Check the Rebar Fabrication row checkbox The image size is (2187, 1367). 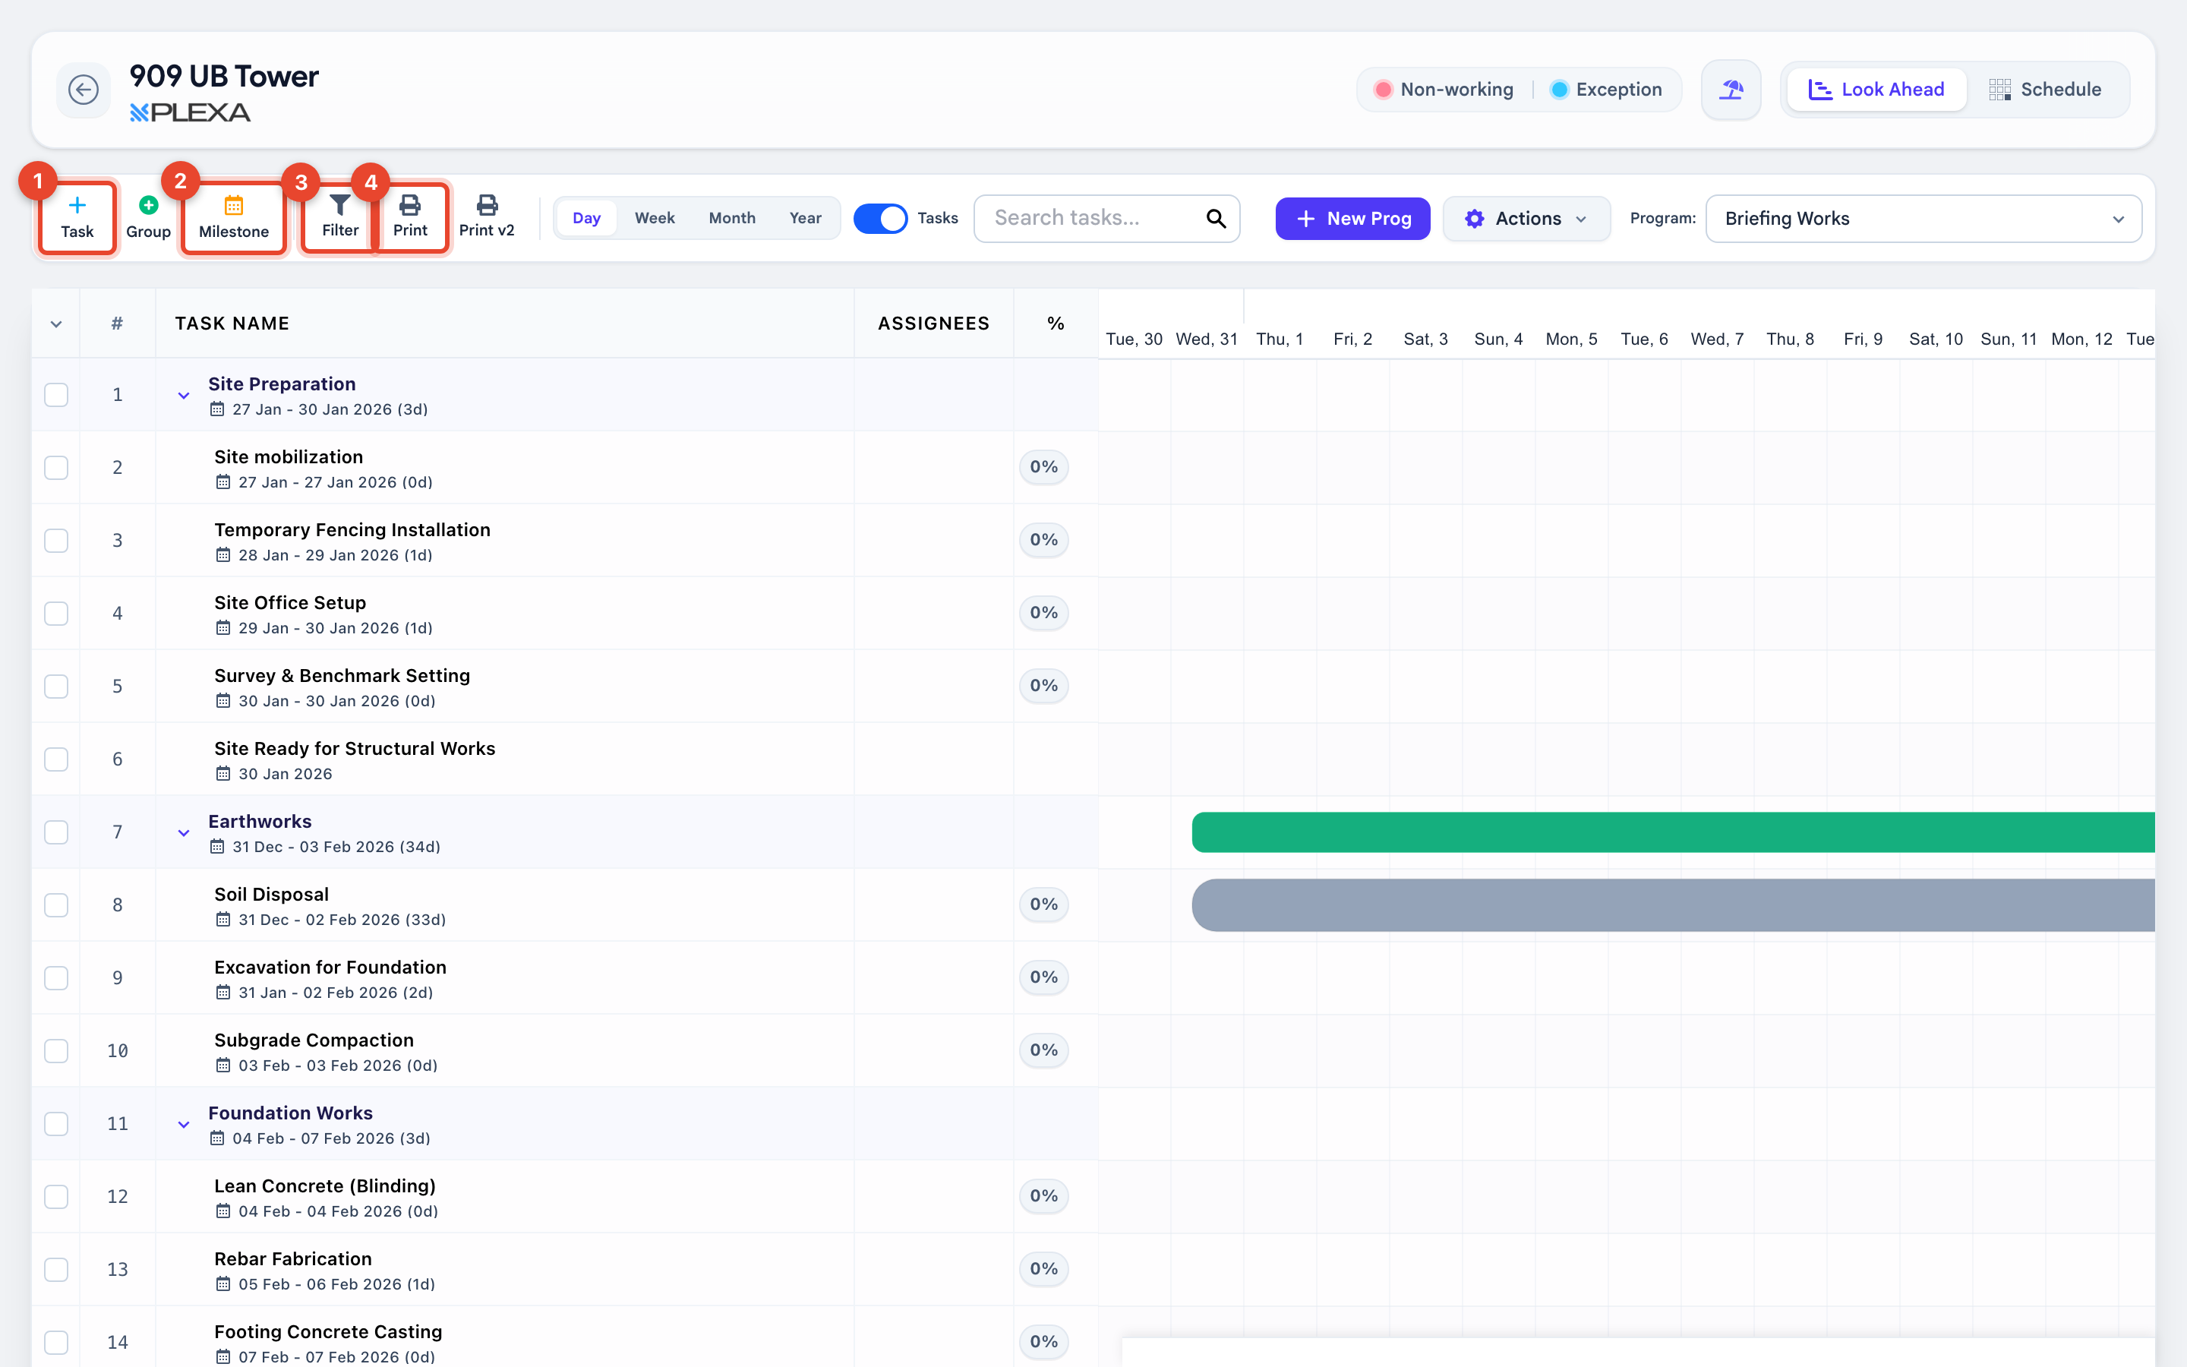[x=56, y=1269]
